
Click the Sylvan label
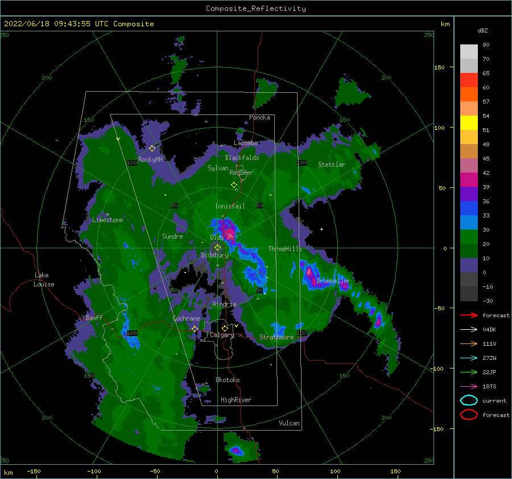[218, 168]
